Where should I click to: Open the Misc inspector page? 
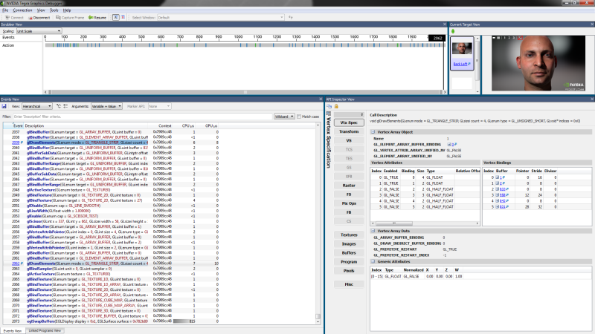[349, 284]
